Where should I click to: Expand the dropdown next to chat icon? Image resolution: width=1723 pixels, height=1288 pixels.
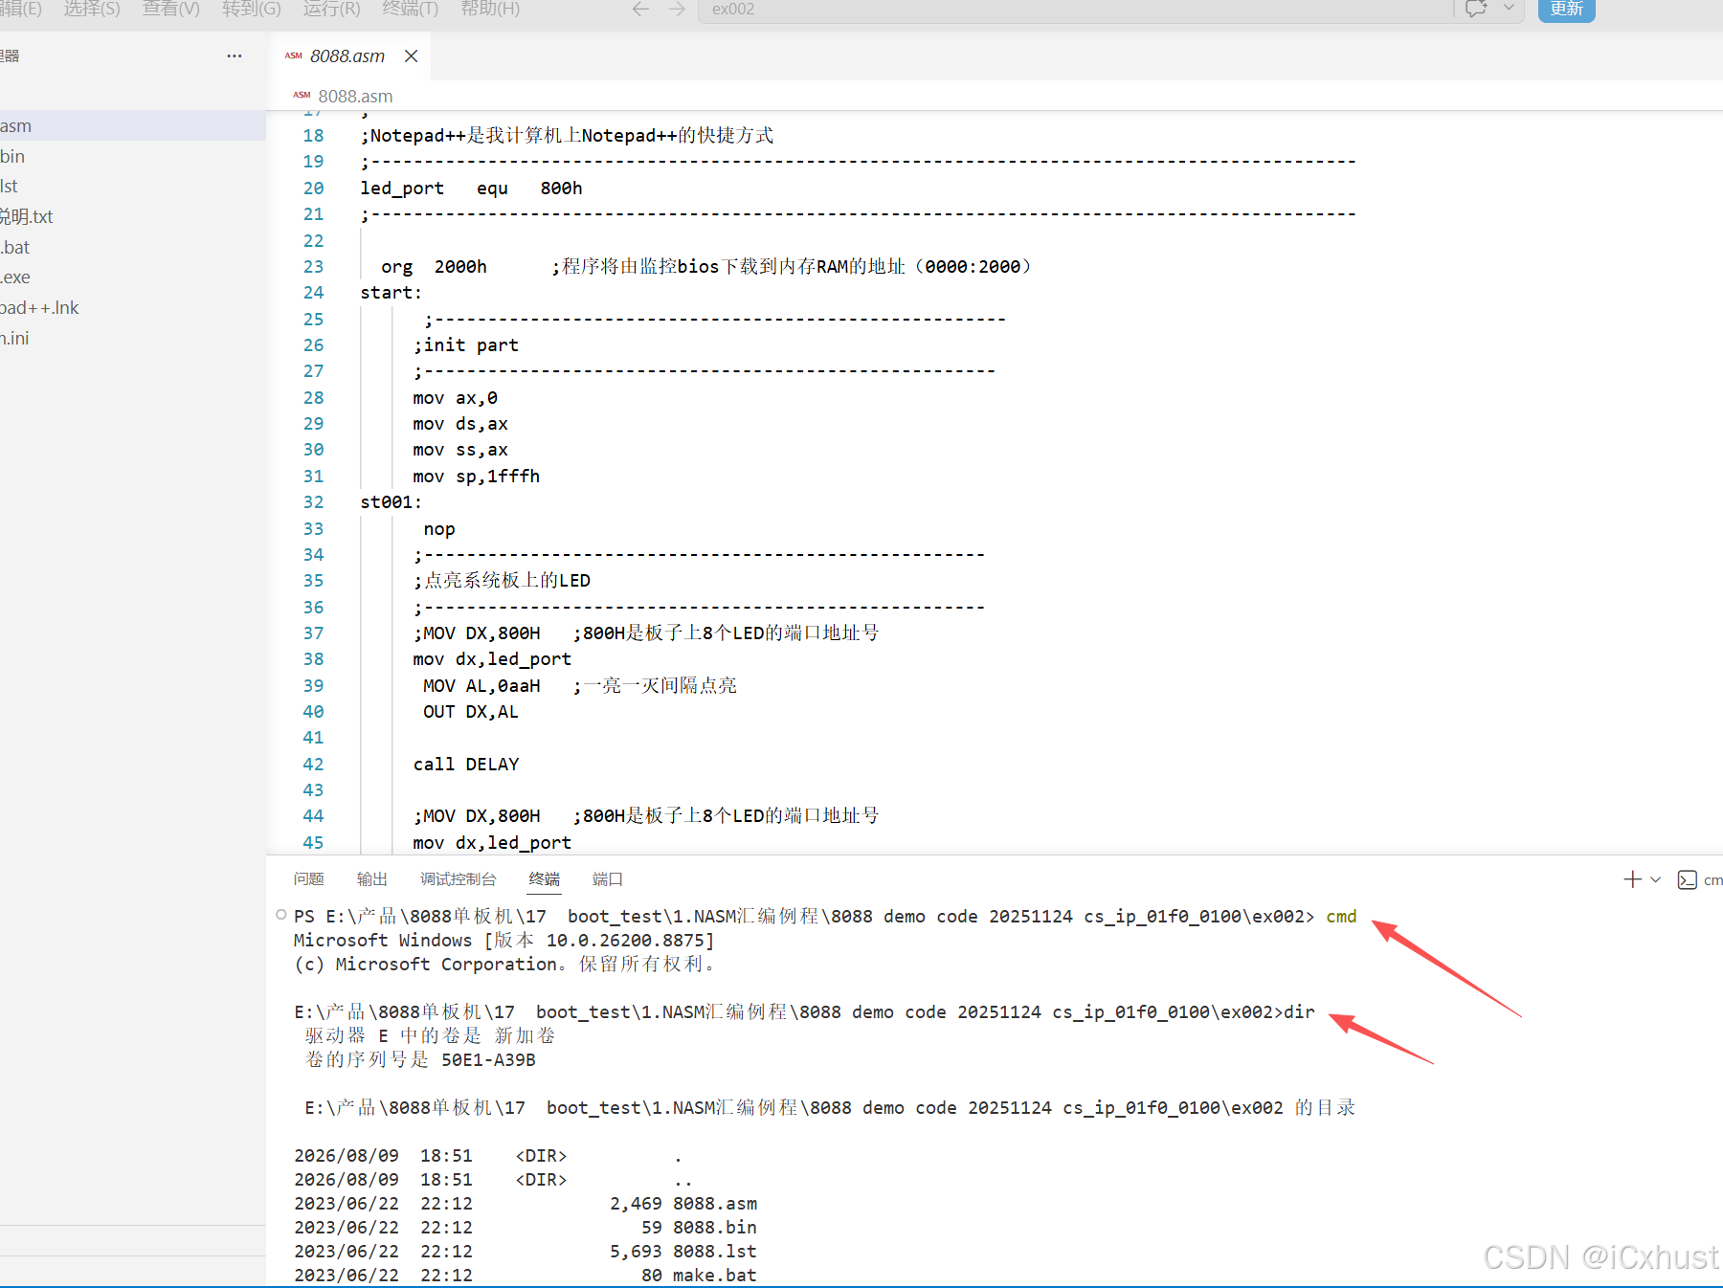pos(1510,9)
